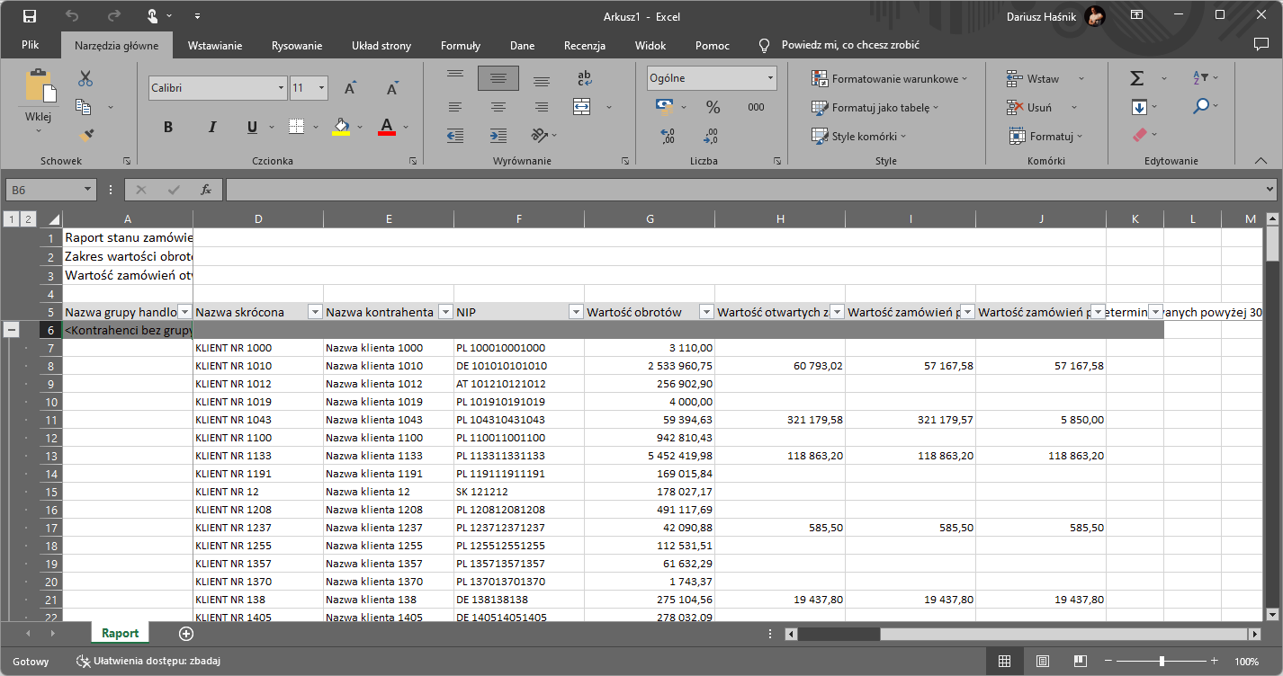Open the Formuły ribbon tab
The width and height of the screenshot is (1283, 676).
click(x=460, y=46)
